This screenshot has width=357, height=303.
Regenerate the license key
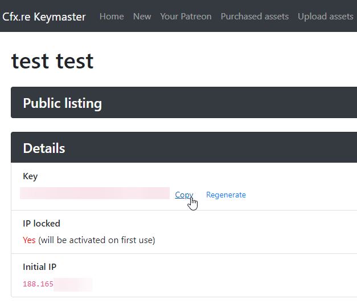click(x=226, y=195)
